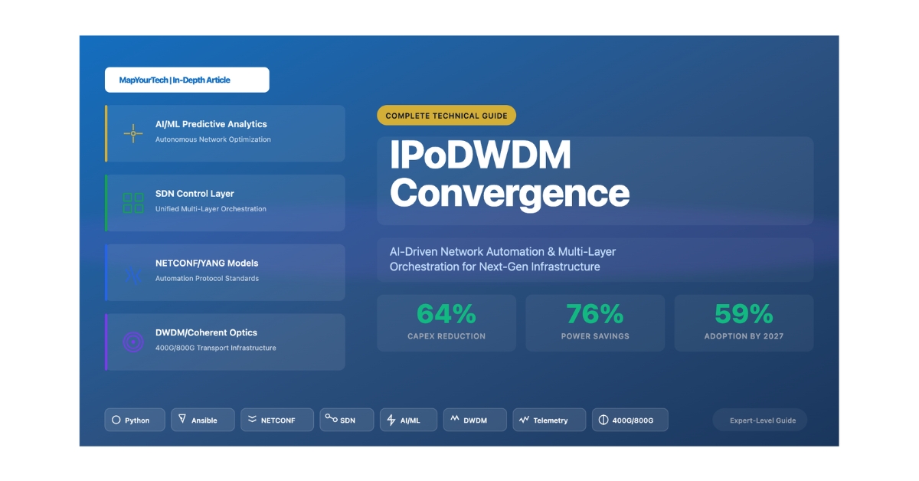Screen dimensions: 919x481
Task: Select the 59% Adoption by 2027 card
Action: coord(744,322)
